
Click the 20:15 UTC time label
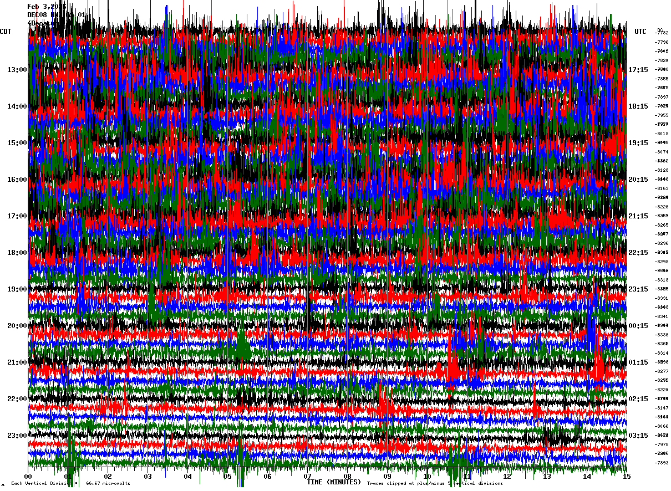pos(638,180)
